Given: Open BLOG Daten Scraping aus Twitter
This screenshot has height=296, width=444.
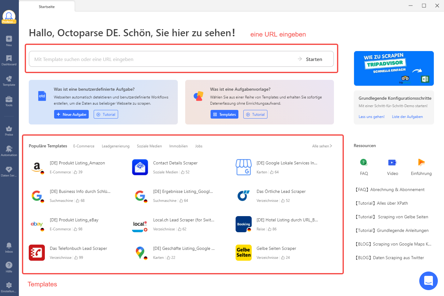Looking at the screenshot, I should tap(390, 258).
